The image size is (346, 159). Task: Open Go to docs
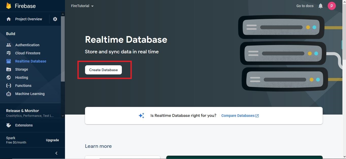[x=305, y=6]
